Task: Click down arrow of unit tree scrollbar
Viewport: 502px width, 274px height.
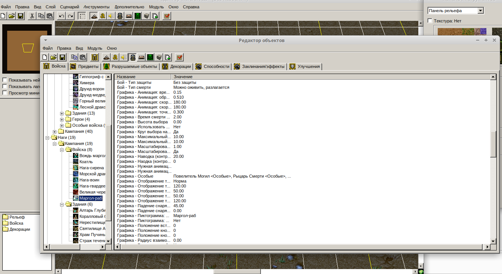Action: pos(108,241)
